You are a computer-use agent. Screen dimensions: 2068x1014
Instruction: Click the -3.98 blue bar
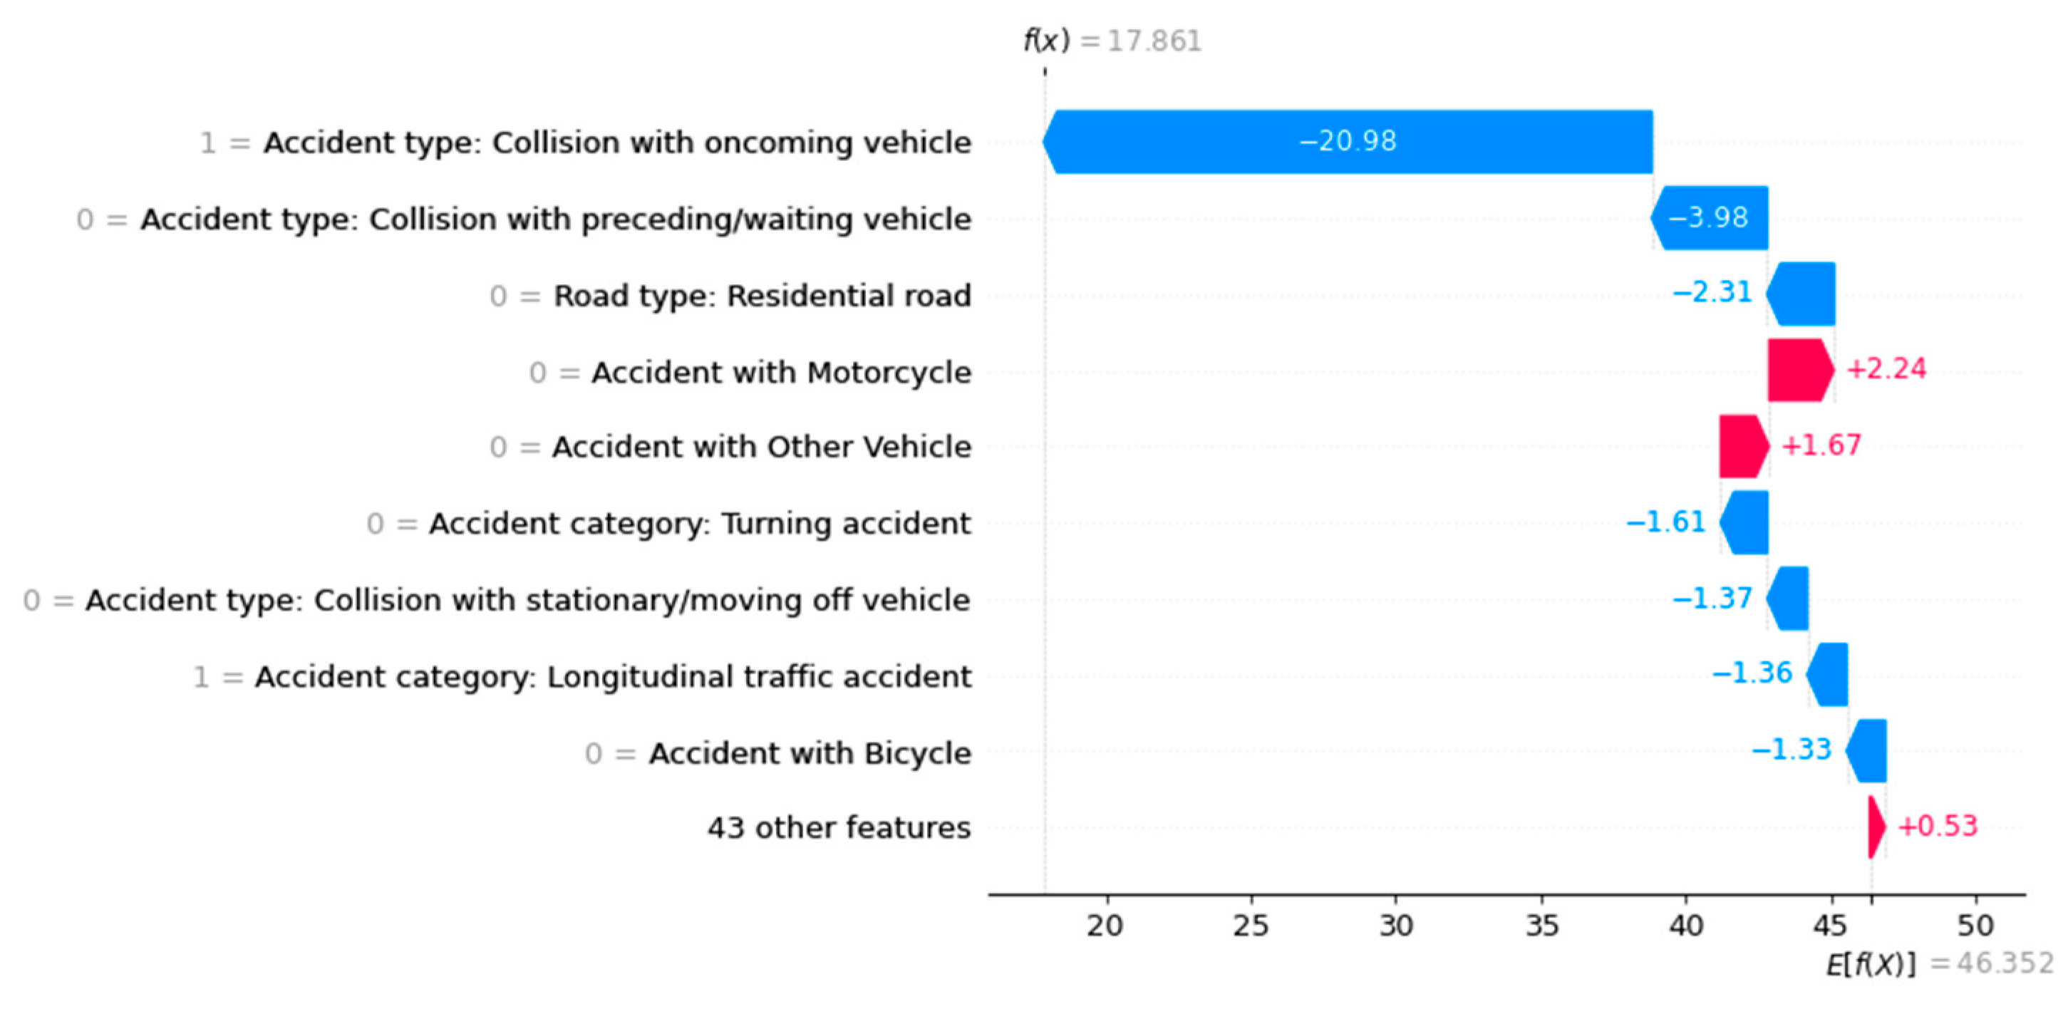click(1710, 218)
